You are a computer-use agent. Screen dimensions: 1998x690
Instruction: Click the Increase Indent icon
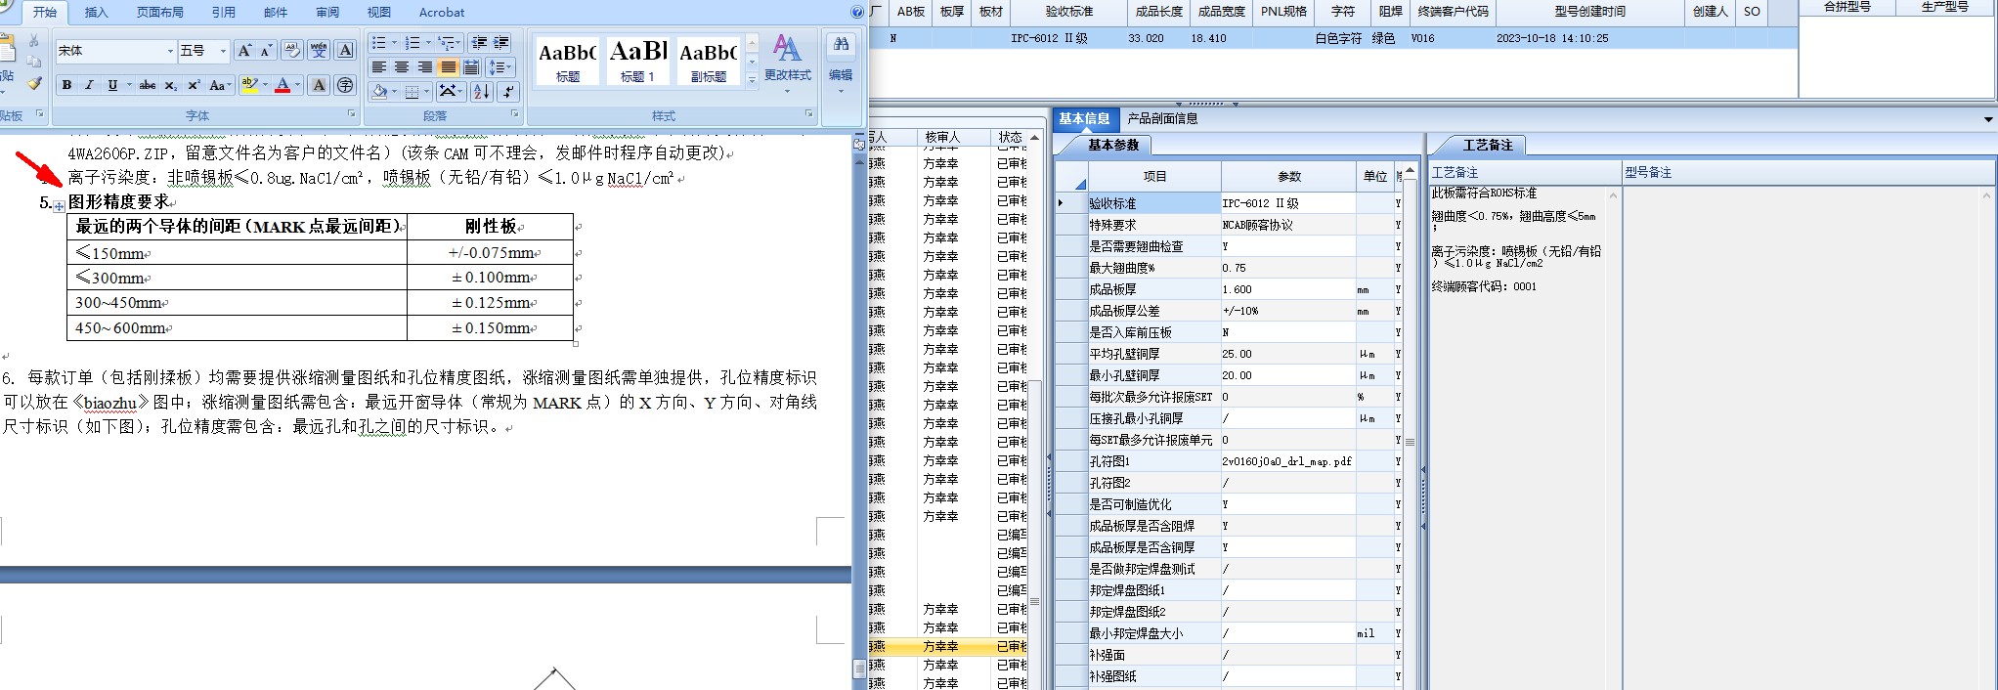[501, 43]
